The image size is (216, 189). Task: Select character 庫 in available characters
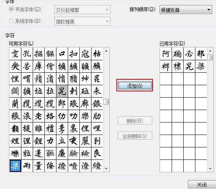[x=39, y=66]
